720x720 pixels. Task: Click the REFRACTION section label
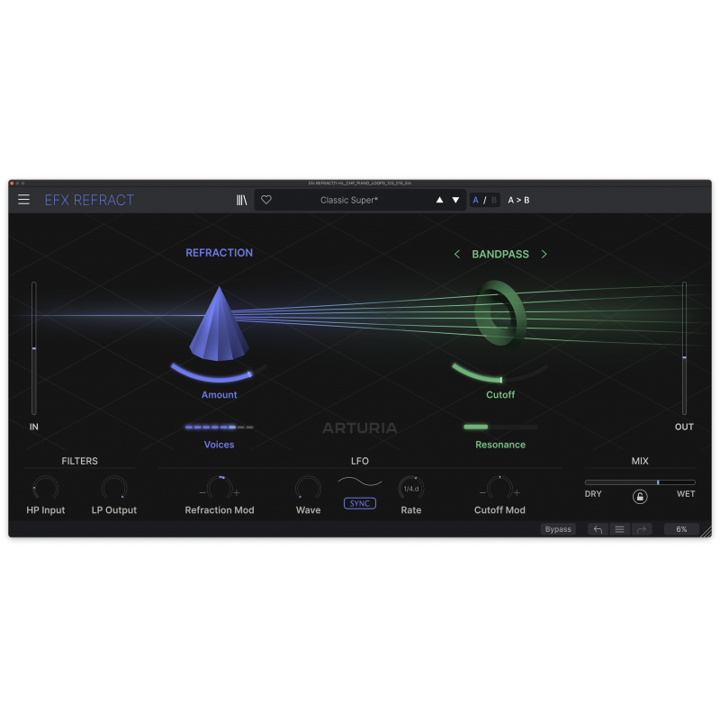[x=219, y=253]
